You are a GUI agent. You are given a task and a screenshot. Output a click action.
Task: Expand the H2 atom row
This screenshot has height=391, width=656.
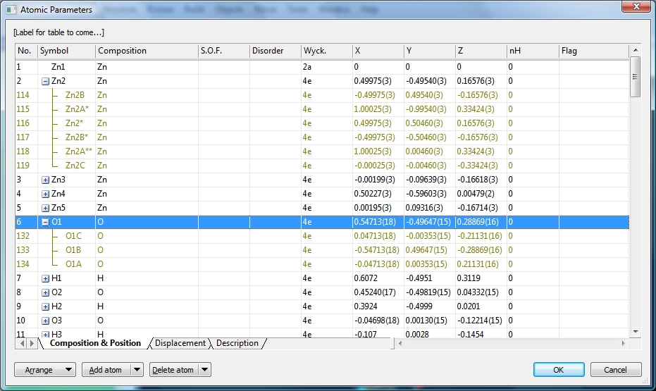pyautogui.click(x=46, y=306)
